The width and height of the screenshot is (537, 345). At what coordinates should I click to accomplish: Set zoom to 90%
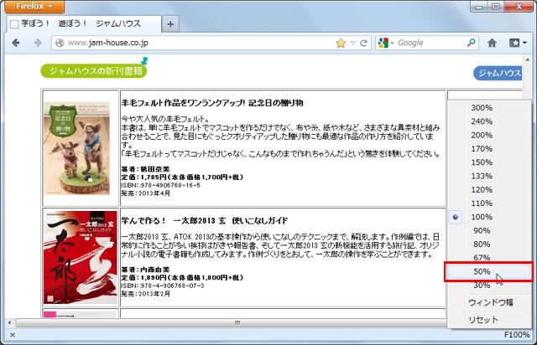pos(482,231)
